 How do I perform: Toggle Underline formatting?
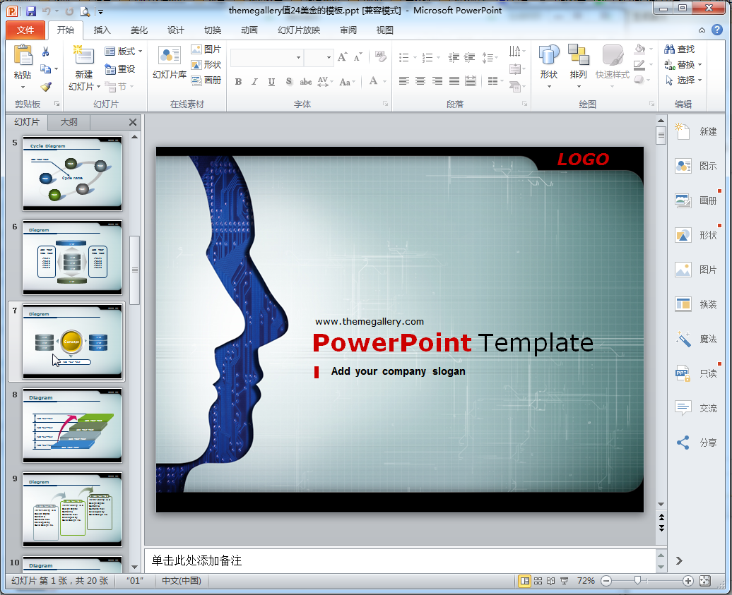271,82
